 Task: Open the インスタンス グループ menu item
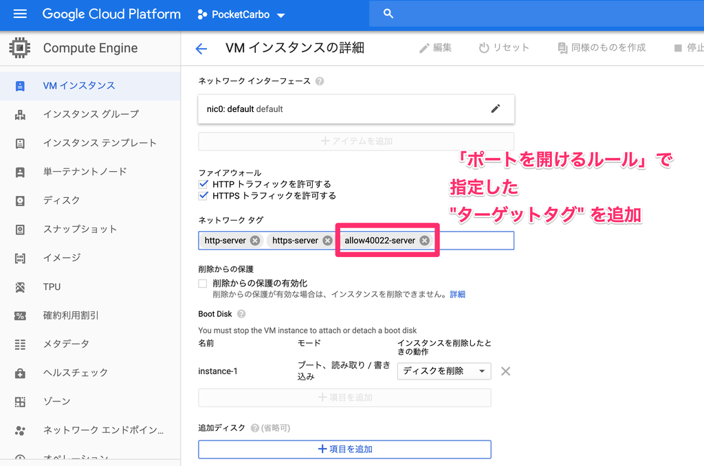tap(90, 115)
